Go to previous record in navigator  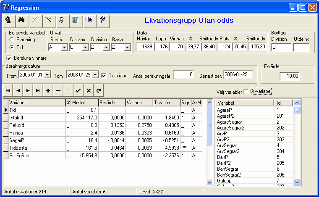[x=18, y=90]
